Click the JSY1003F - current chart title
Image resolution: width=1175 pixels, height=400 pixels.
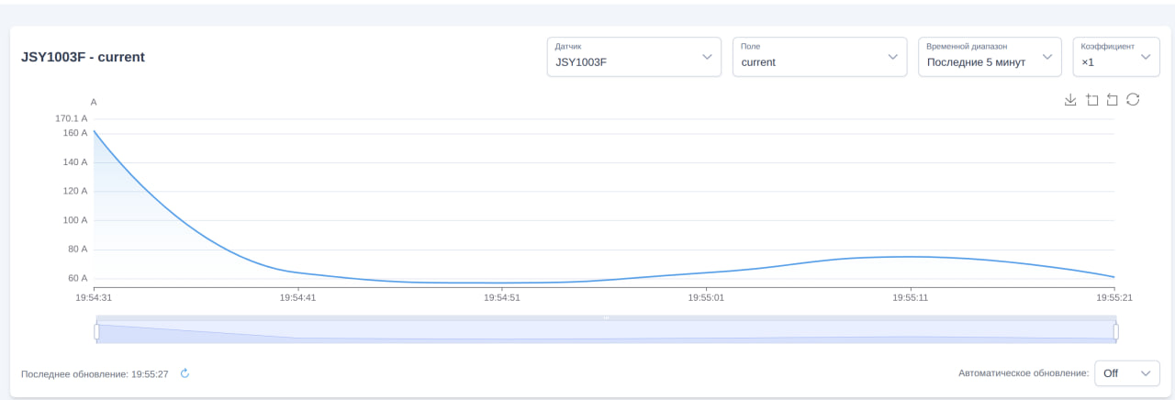[83, 57]
